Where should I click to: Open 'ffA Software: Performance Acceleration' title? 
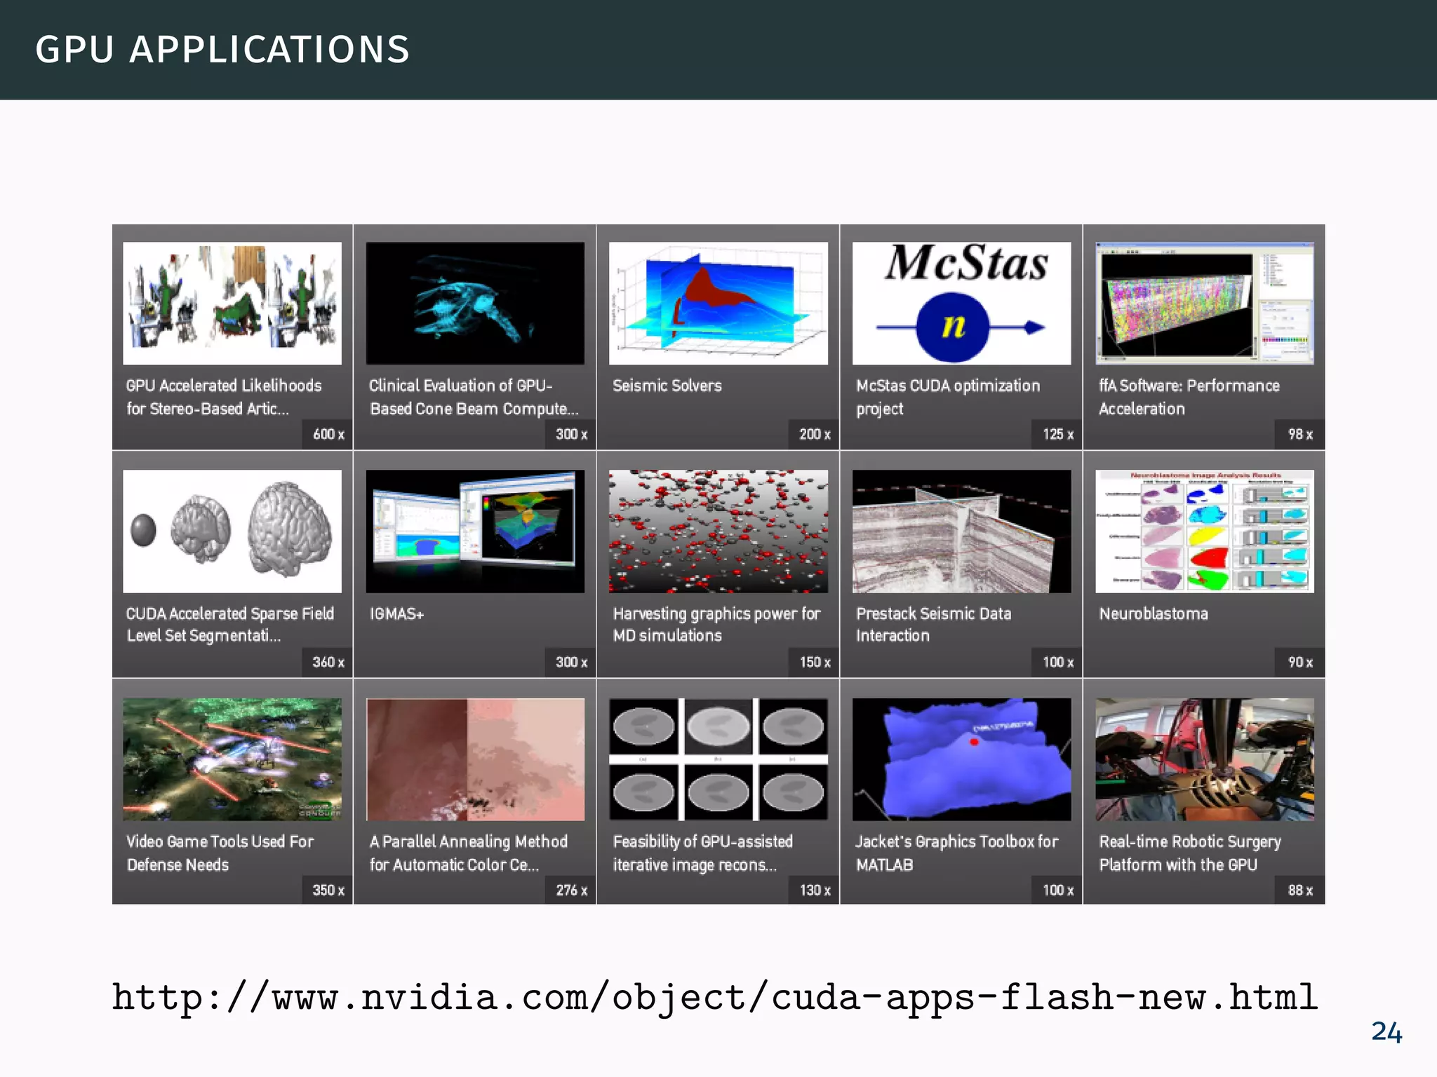tap(1189, 397)
